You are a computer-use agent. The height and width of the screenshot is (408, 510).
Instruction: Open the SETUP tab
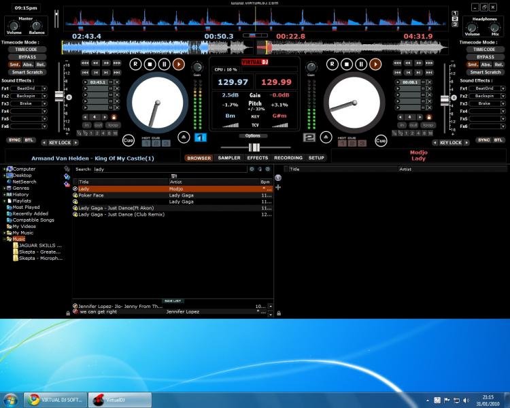pyautogui.click(x=316, y=158)
